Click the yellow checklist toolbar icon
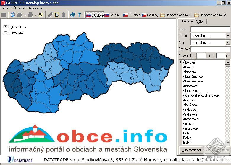 [41, 15]
